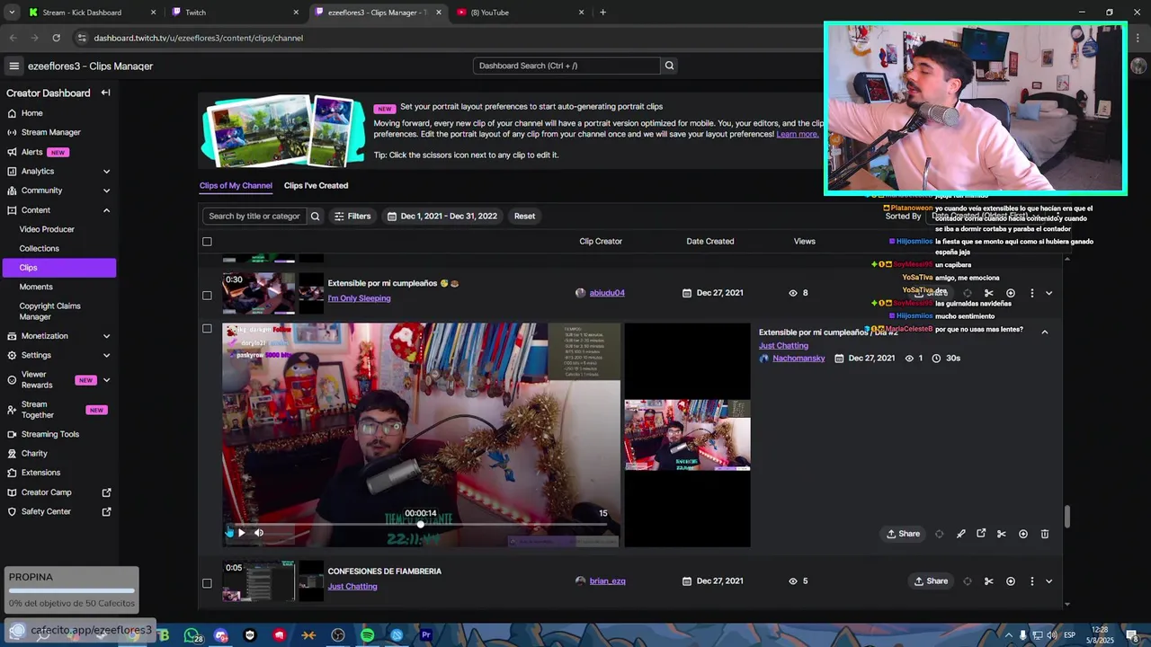Check the expanded Día #2 clip checkbox
The width and height of the screenshot is (1151, 647).
click(207, 329)
